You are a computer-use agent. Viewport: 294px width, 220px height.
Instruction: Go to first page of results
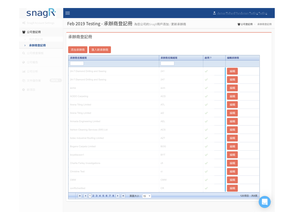80,196
